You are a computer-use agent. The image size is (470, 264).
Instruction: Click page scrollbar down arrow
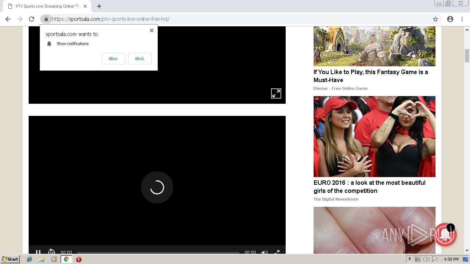(467, 251)
